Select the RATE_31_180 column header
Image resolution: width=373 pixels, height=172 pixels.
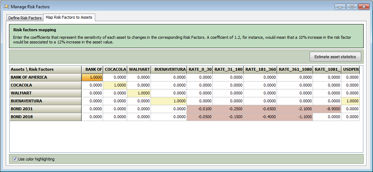pyautogui.click(x=228, y=69)
